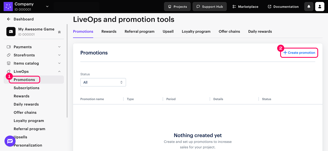Screen dimensions: 328x151
Task: Click the notification bell icon
Action: (309, 7)
